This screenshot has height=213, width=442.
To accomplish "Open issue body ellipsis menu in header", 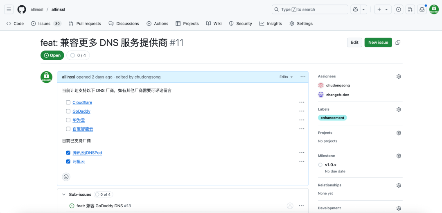I will pos(303,77).
